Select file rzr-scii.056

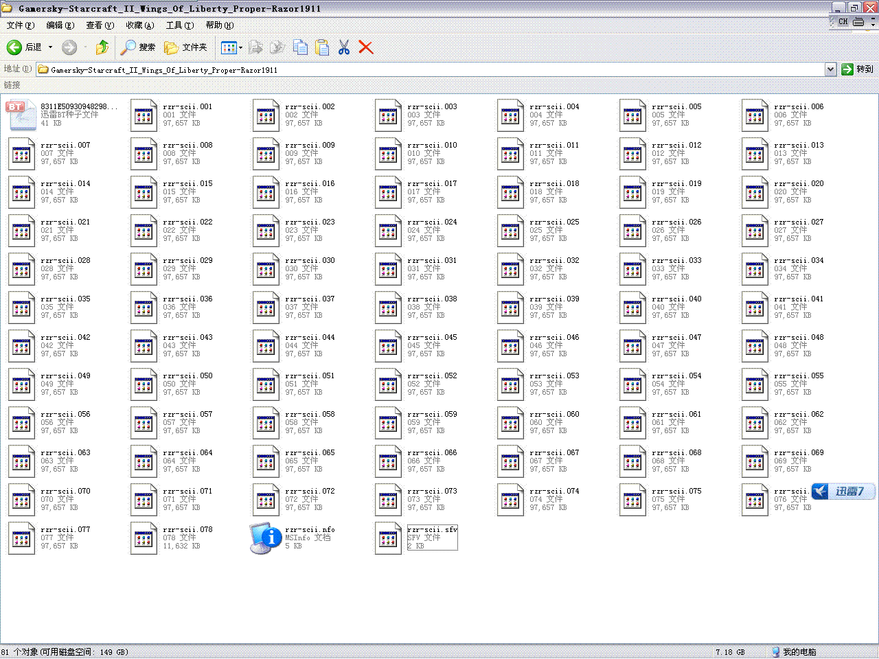point(49,423)
